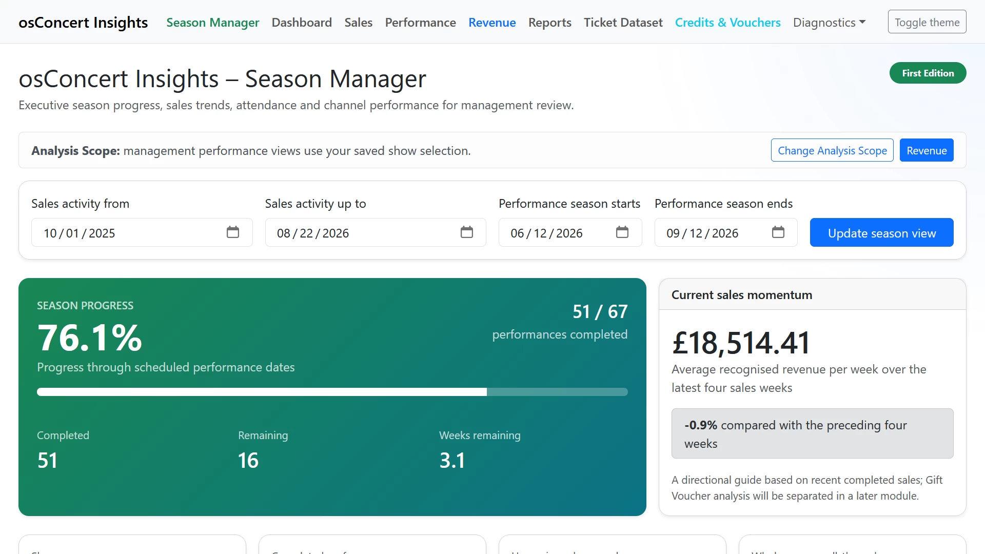Open the Dashboard nav item
This screenshot has height=554, width=985.
pyautogui.click(x=302, y=23)
